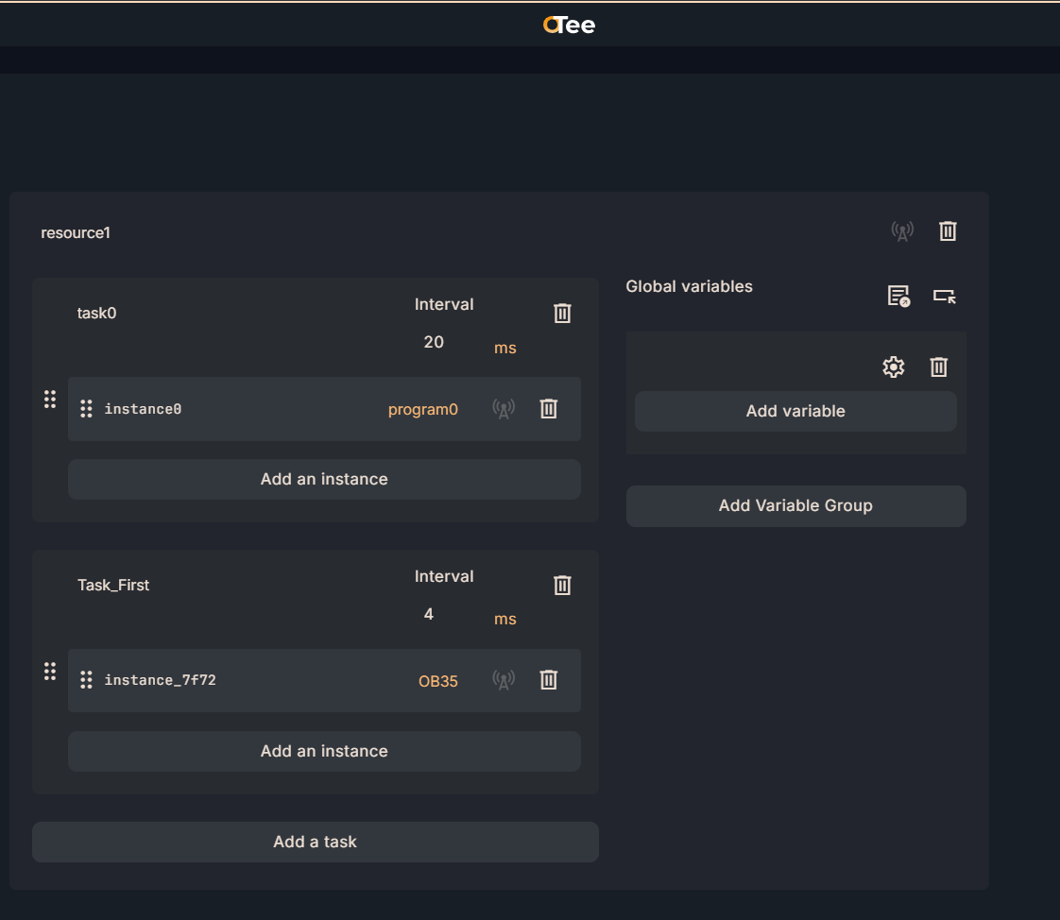Viewport: 1060px width, 920px height.
Task: Click the global variables select-box icon
Action: [944, 297]
